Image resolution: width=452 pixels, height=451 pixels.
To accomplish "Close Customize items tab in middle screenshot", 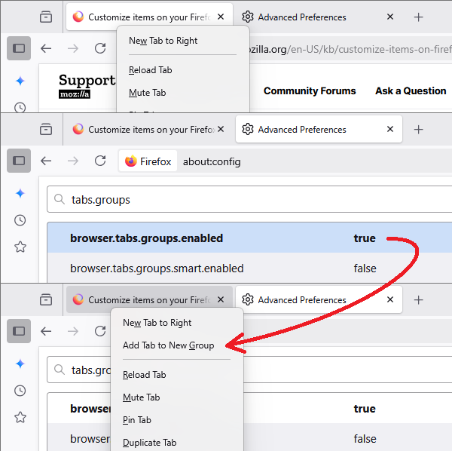I will tap(221, 129).
